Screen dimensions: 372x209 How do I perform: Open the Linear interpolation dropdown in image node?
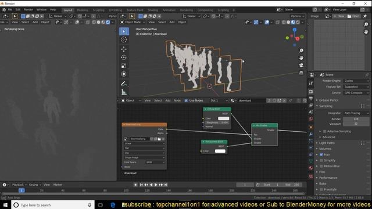tap(144, 143)
